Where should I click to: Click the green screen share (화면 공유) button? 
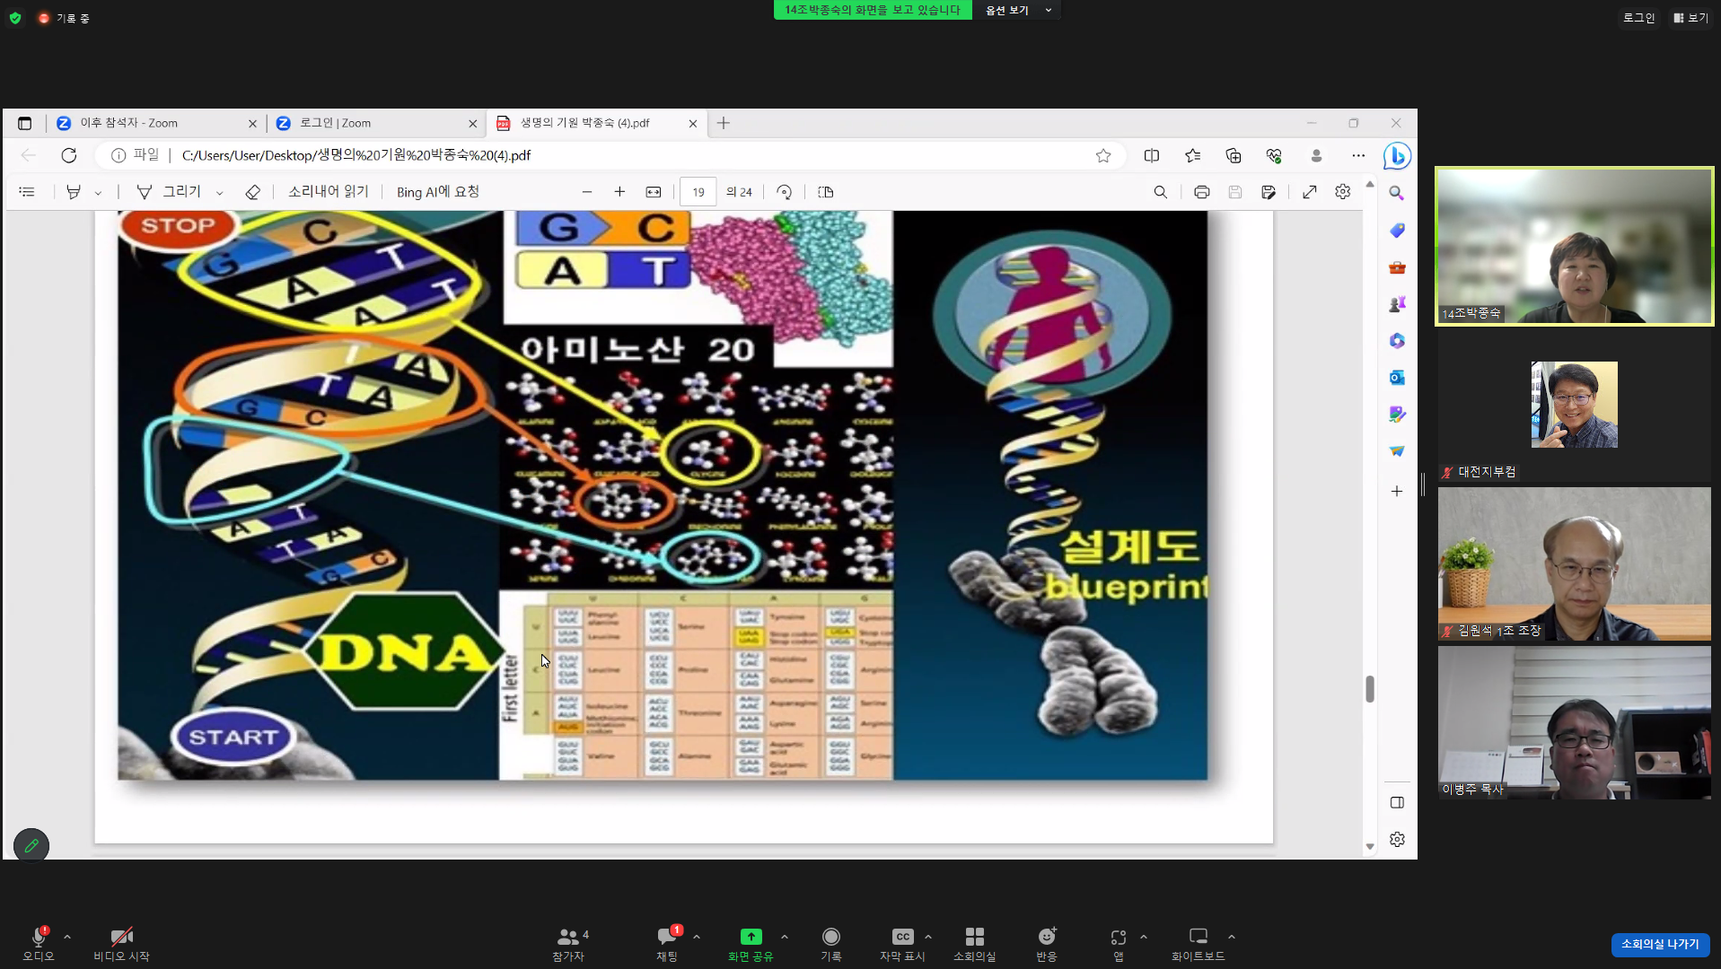(751, 943)
